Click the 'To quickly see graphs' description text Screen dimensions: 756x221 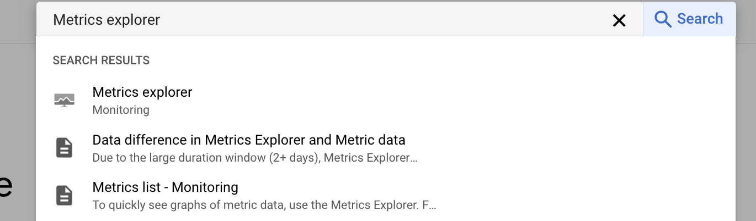pyautogui.click(x=264, y=206)
